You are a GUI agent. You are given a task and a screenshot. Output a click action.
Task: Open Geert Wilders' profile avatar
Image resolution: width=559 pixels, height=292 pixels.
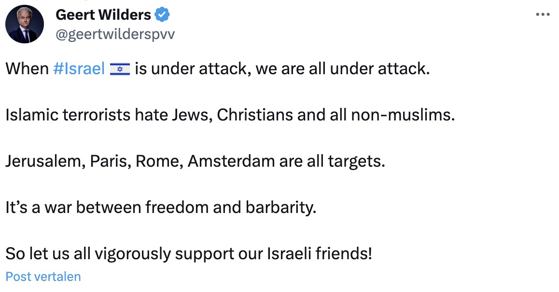click(x=25, y=25)
